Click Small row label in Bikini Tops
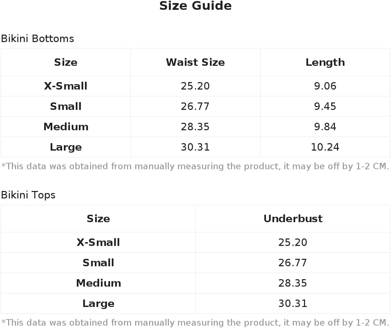The height and width of the screenshot is (328, 391). pos(98,263)
